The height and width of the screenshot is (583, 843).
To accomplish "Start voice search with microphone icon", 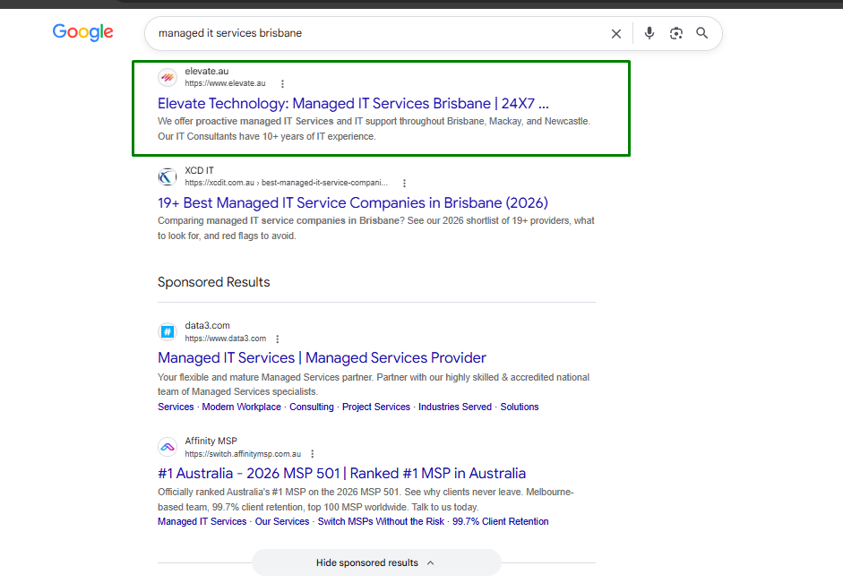I will click(649, 33).
